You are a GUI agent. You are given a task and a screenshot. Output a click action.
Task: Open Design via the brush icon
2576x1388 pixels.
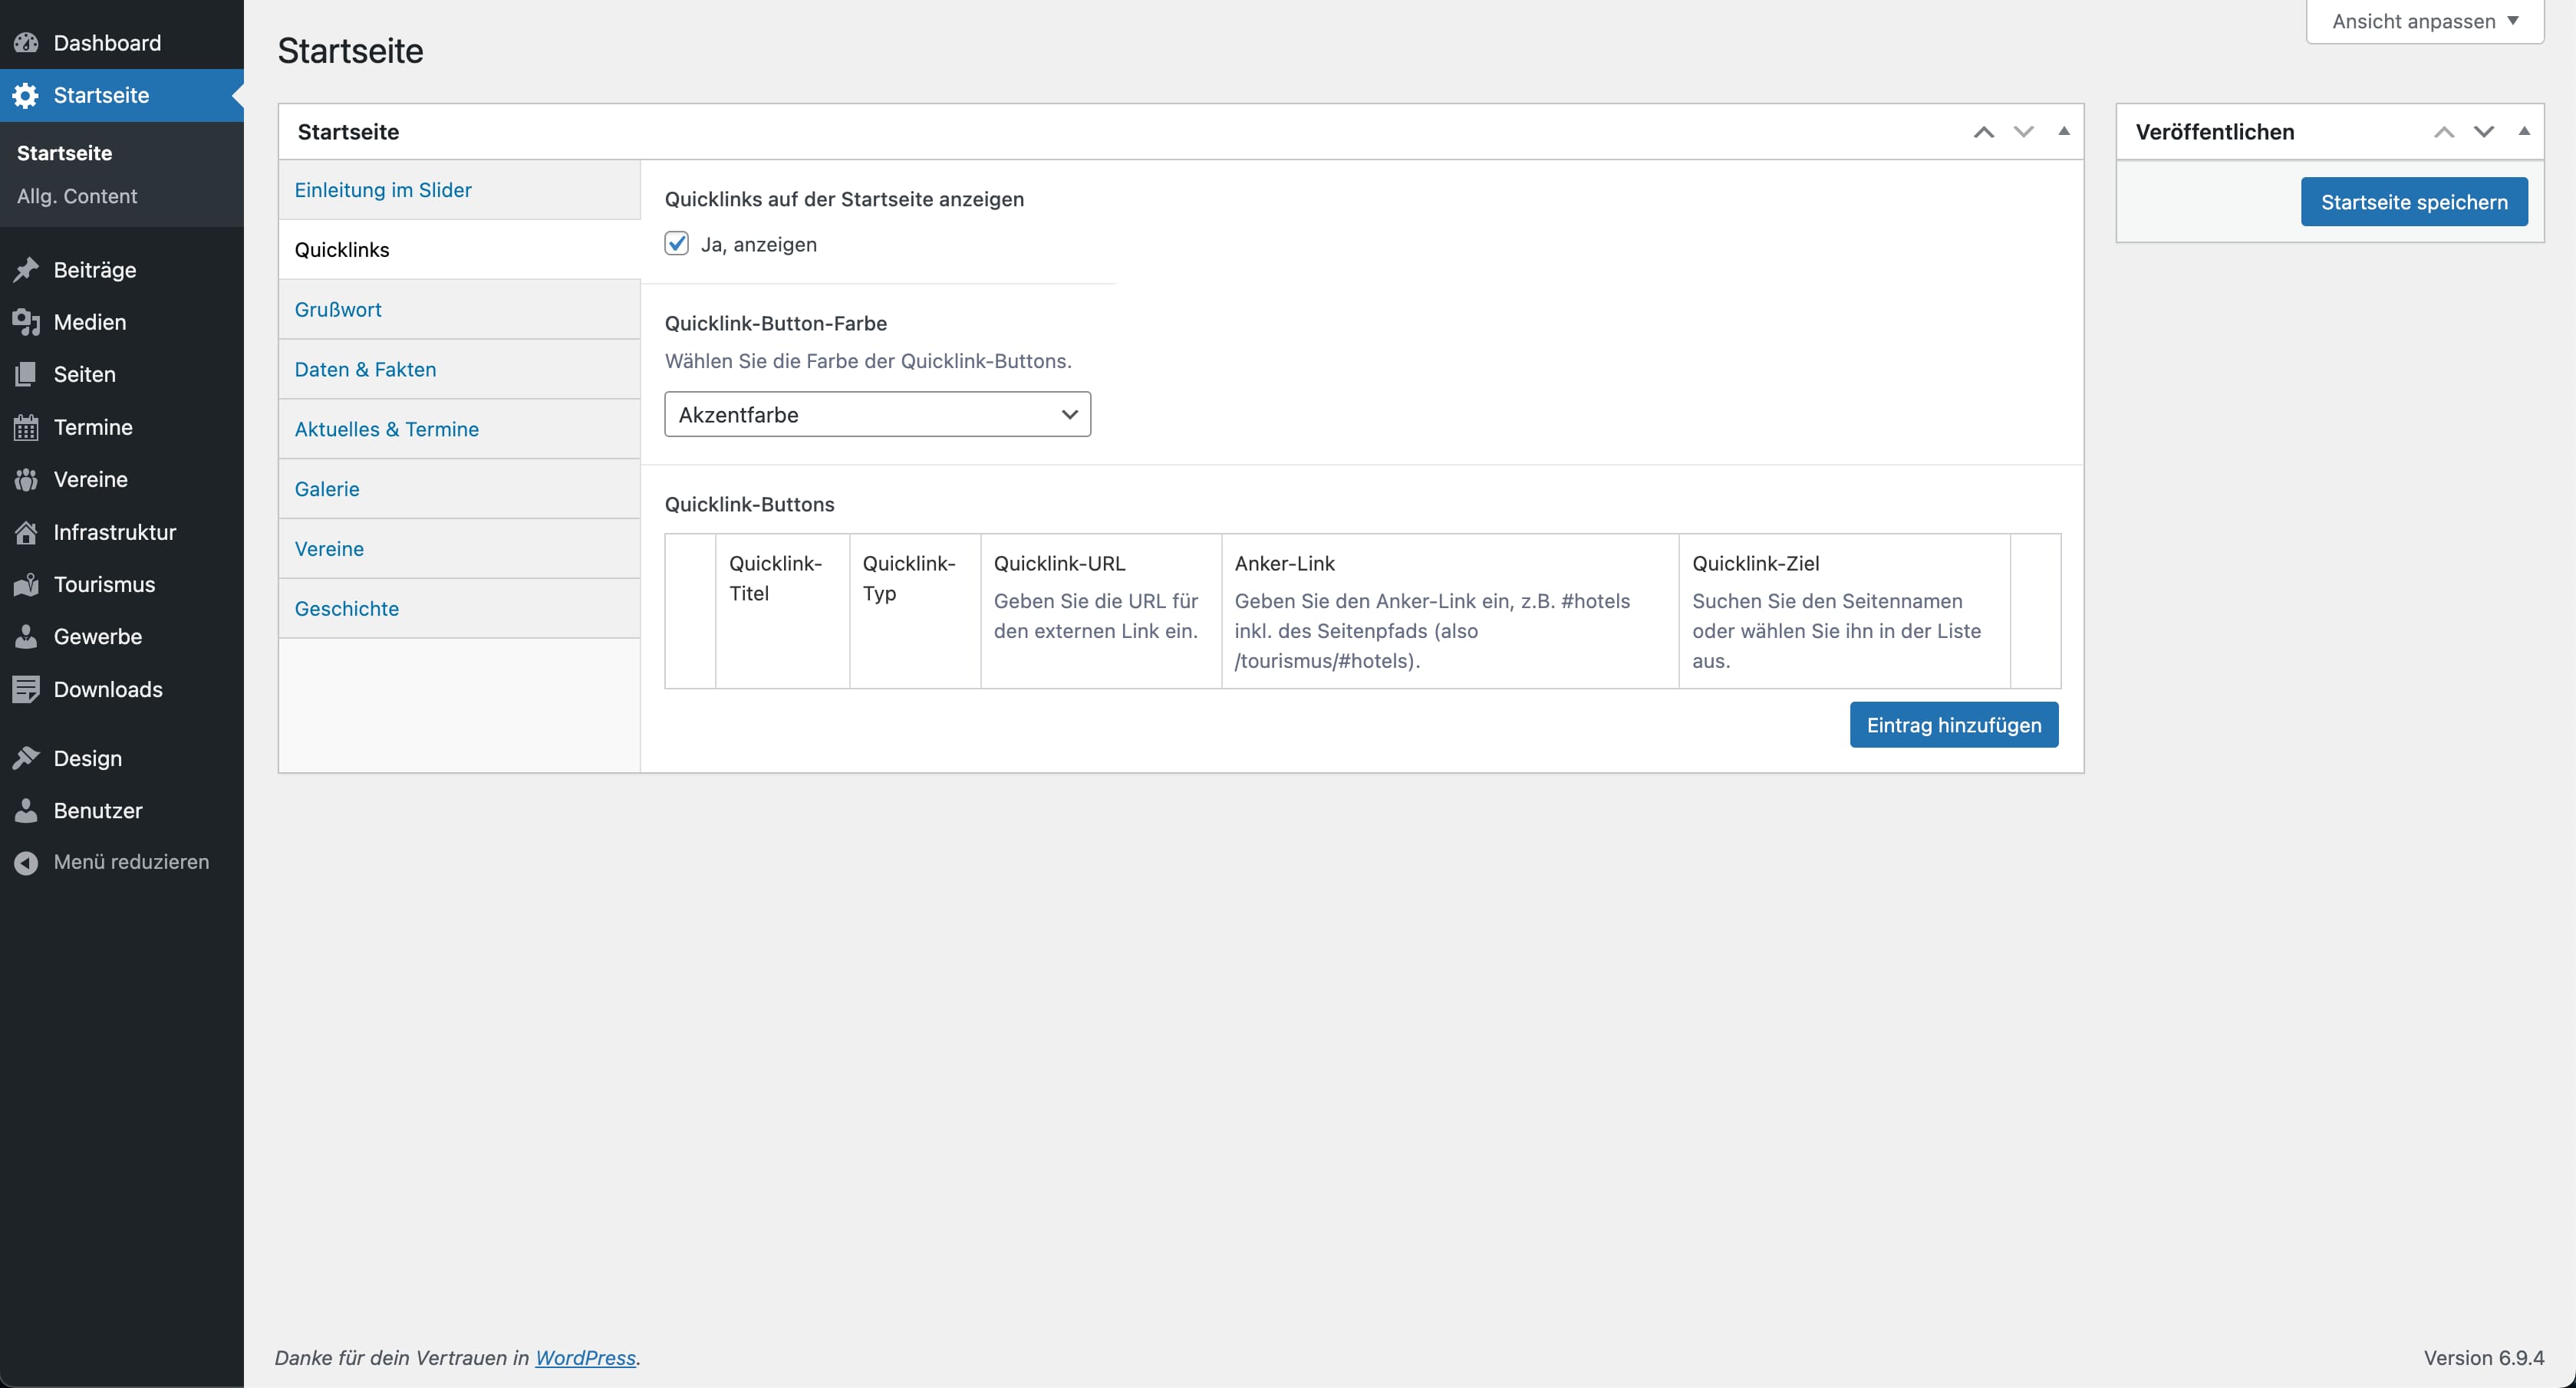coord(27,757)
